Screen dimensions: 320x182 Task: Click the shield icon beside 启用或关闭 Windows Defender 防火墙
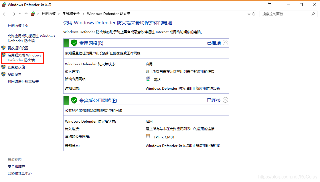(x=3, y=55)
